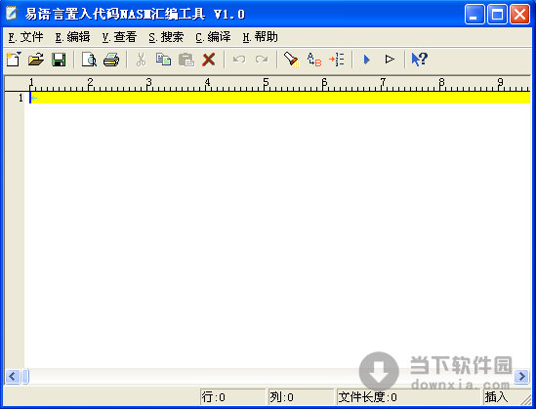Compile with solid blue play icon
This screenshot has height=409, width=536.
click(367, 60)
